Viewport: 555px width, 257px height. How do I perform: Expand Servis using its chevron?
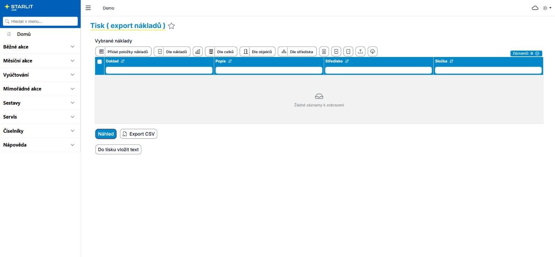pos(73,117)
